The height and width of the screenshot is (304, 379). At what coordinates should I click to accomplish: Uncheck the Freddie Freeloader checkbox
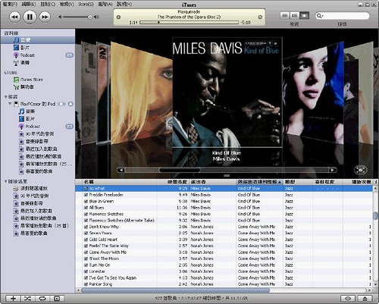[x=86, y=195]
